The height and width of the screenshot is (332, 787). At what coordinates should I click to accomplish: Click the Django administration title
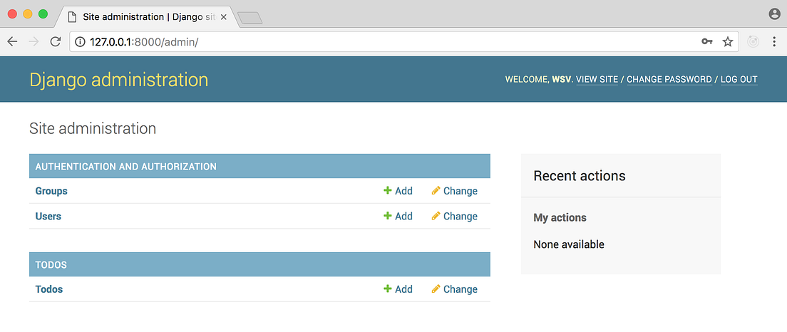tap(119, 80)
